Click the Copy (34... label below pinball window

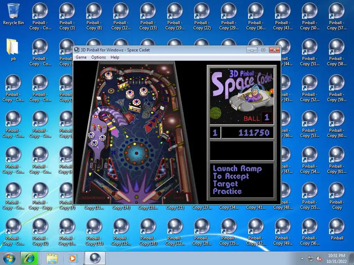tap(229, 207)
